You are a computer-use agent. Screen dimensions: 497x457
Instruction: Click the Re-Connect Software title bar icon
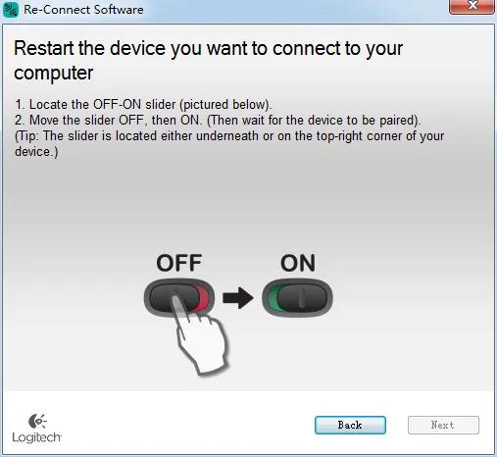(11, 10)
